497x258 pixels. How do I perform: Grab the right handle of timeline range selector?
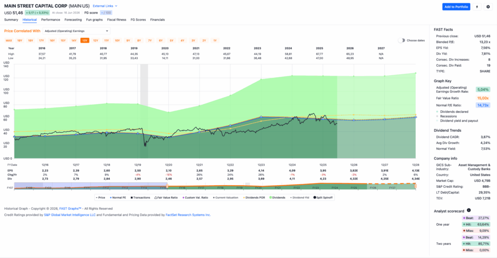pos(415,186)
